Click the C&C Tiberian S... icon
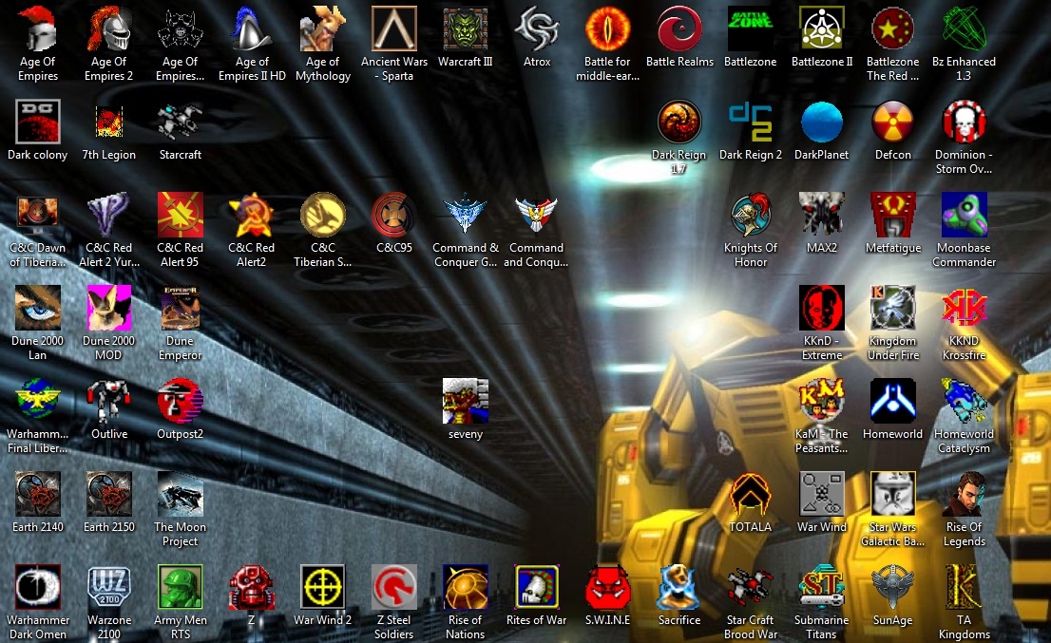The width and height of the screenshot is (1051, 643). pos(322,215)
